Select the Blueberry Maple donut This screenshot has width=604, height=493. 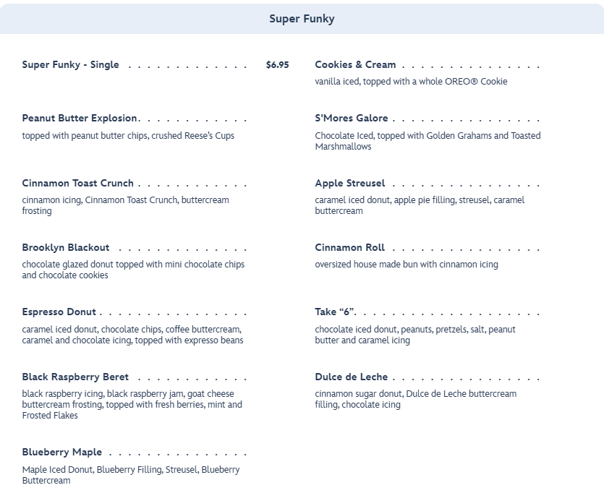pyautogui.click(x=62, y=452)
